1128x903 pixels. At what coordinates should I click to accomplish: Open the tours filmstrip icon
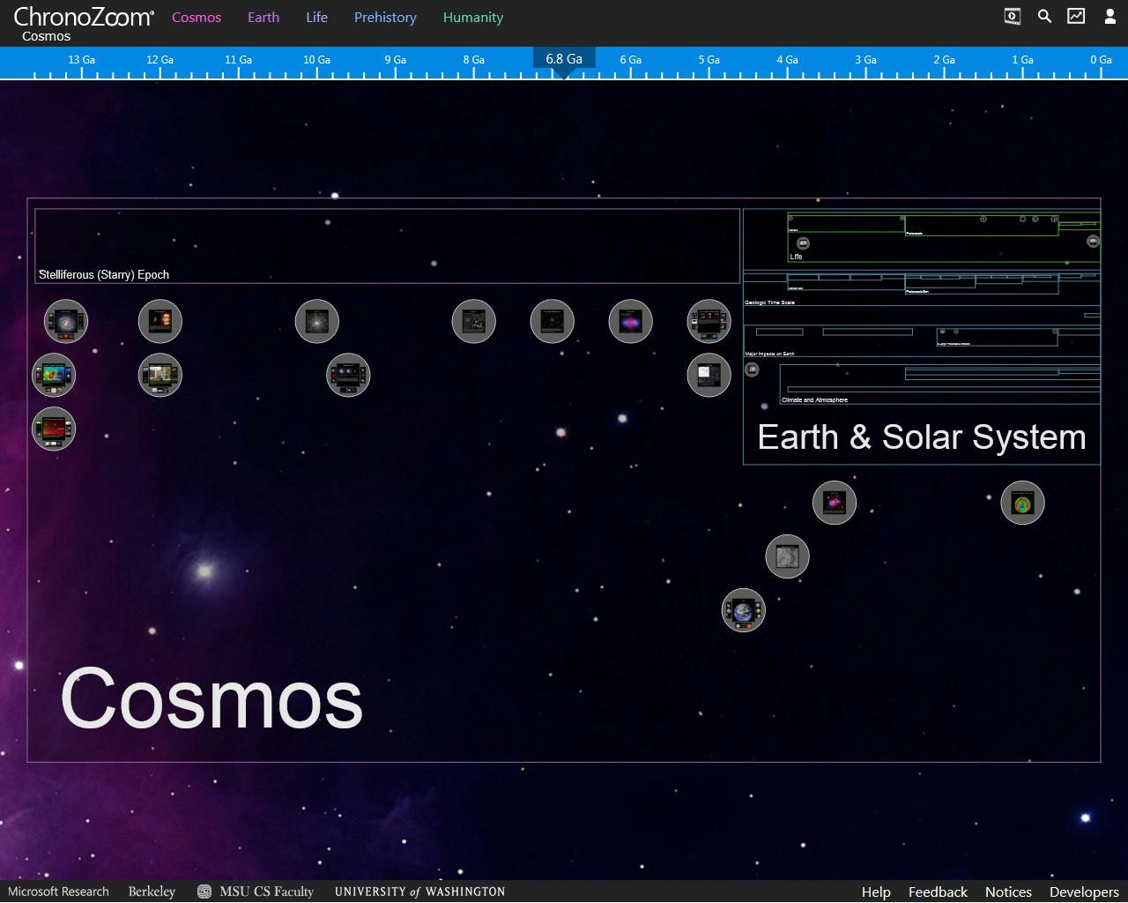click(1012, 16)
